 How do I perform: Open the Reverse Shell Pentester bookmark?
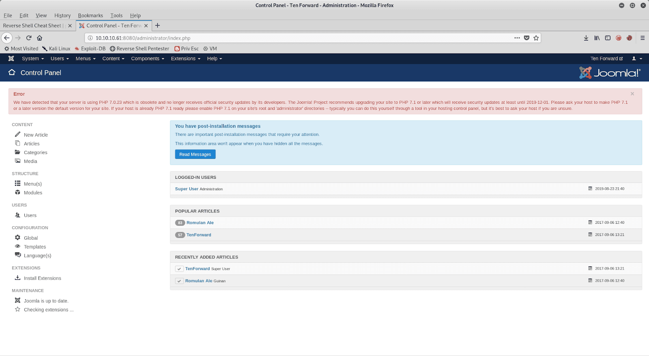(x=140, y=49)
